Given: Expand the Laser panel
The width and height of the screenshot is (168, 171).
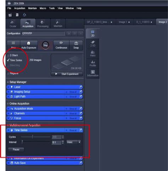Looking at the screenshot, I should point(8,87).
